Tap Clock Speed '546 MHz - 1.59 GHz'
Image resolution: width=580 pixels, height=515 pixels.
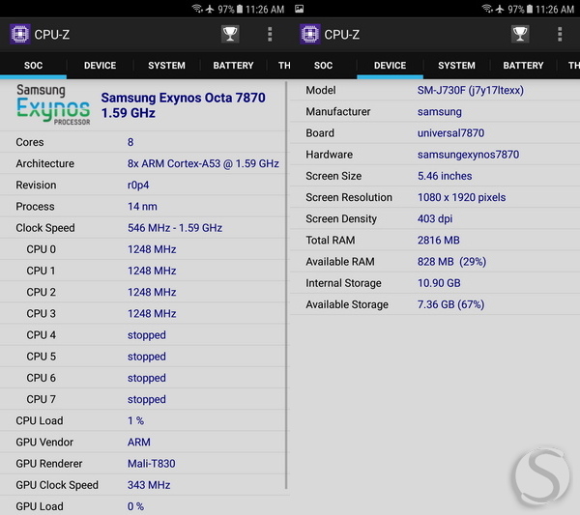click(x=175, y=228)
